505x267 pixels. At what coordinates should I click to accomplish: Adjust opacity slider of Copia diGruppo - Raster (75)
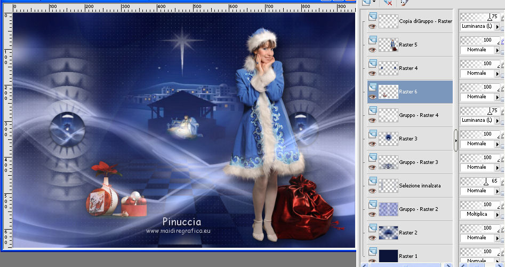point(479,17)
